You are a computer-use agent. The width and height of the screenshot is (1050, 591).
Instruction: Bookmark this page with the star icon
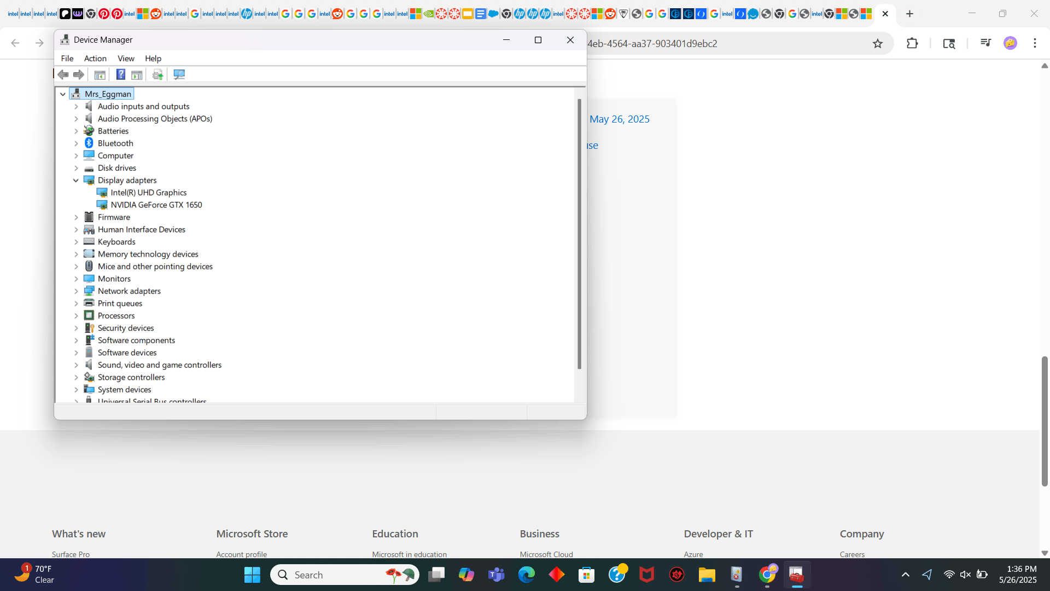[878, 43]
